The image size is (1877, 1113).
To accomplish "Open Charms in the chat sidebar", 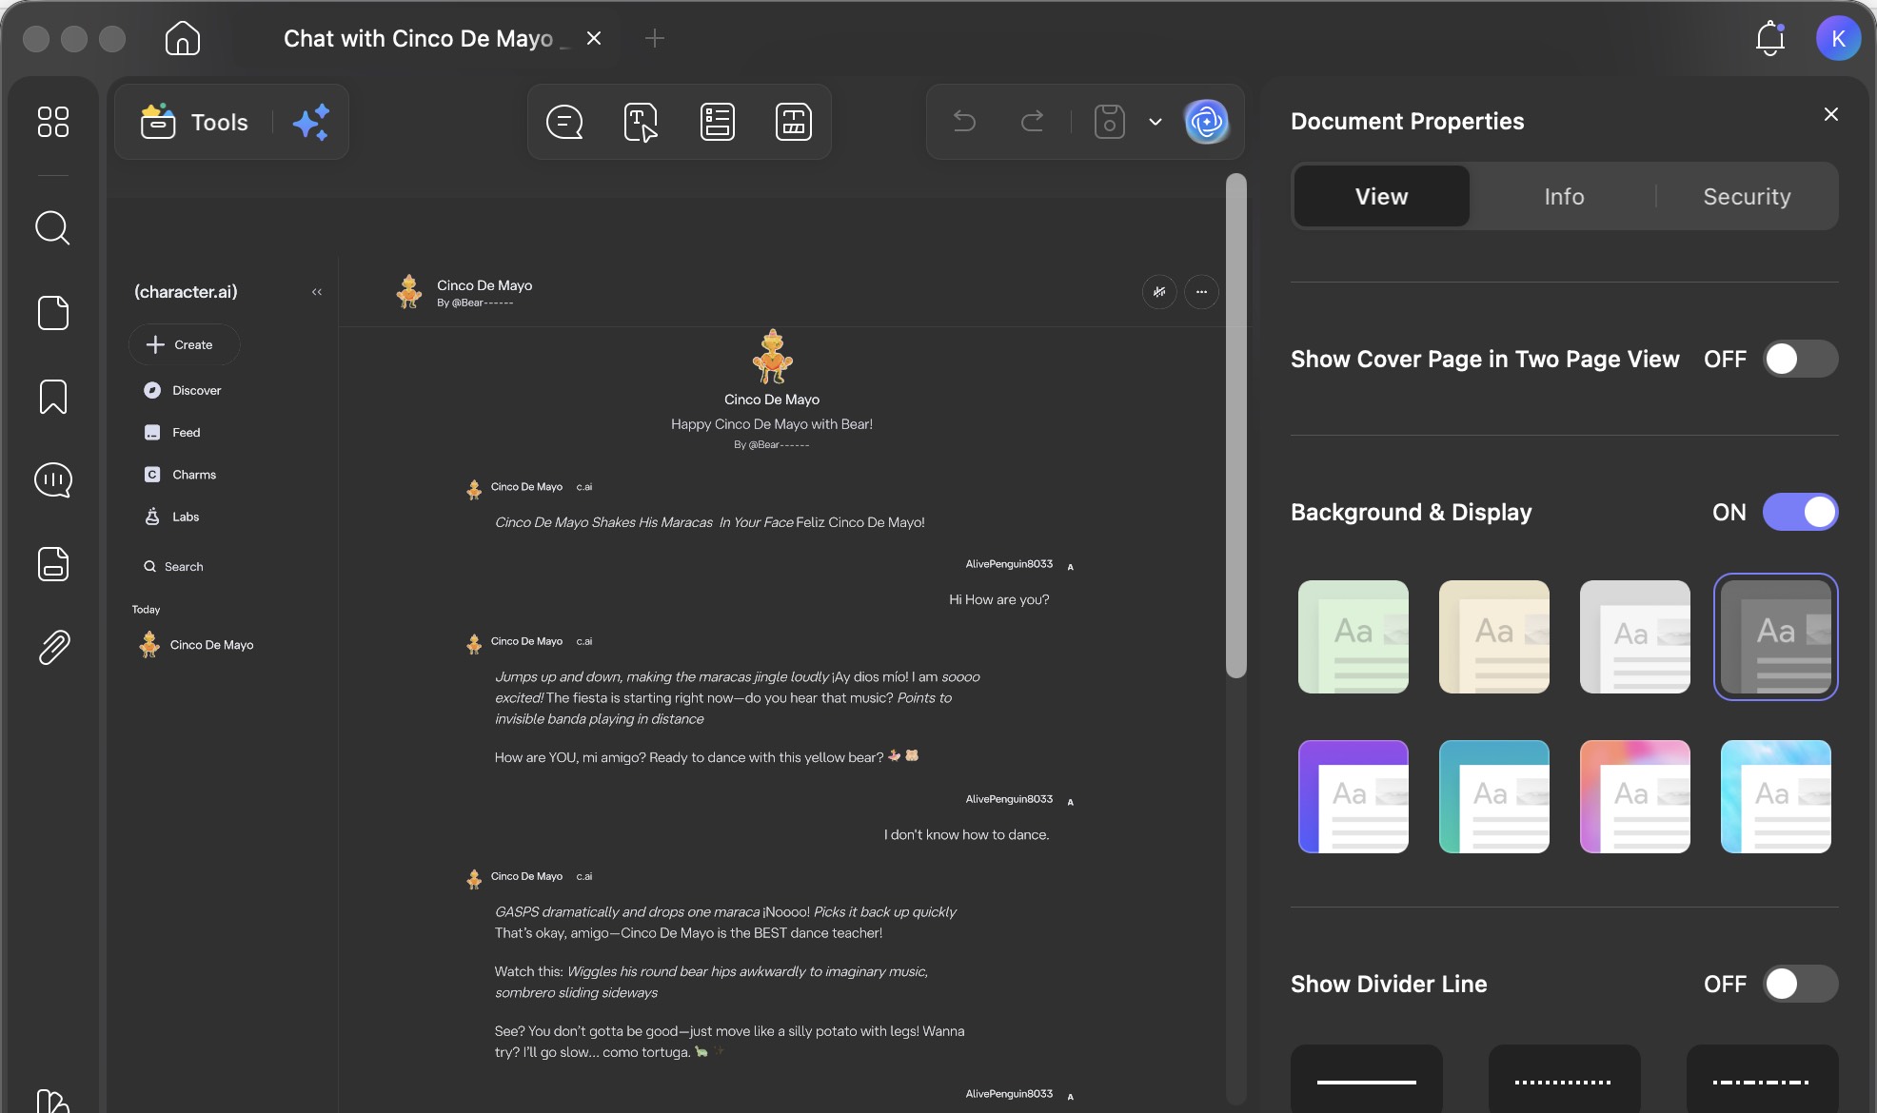I will (180, 475).
